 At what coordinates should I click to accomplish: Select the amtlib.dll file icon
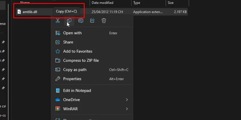[x=19, y=12]
